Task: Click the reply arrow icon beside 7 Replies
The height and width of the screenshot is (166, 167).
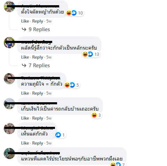Action: point(24,65)
